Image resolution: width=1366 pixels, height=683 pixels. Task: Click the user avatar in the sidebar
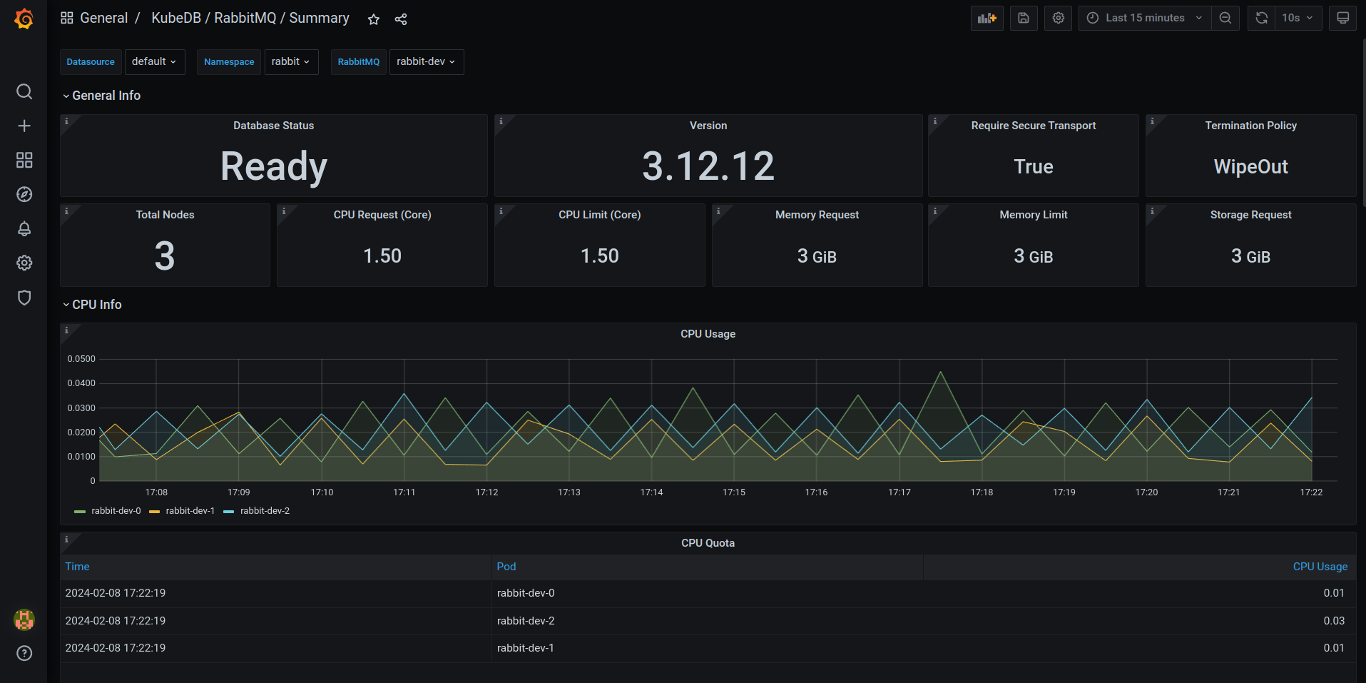[24, 619]
